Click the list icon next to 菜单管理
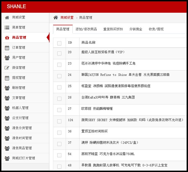 pos(7,28)
